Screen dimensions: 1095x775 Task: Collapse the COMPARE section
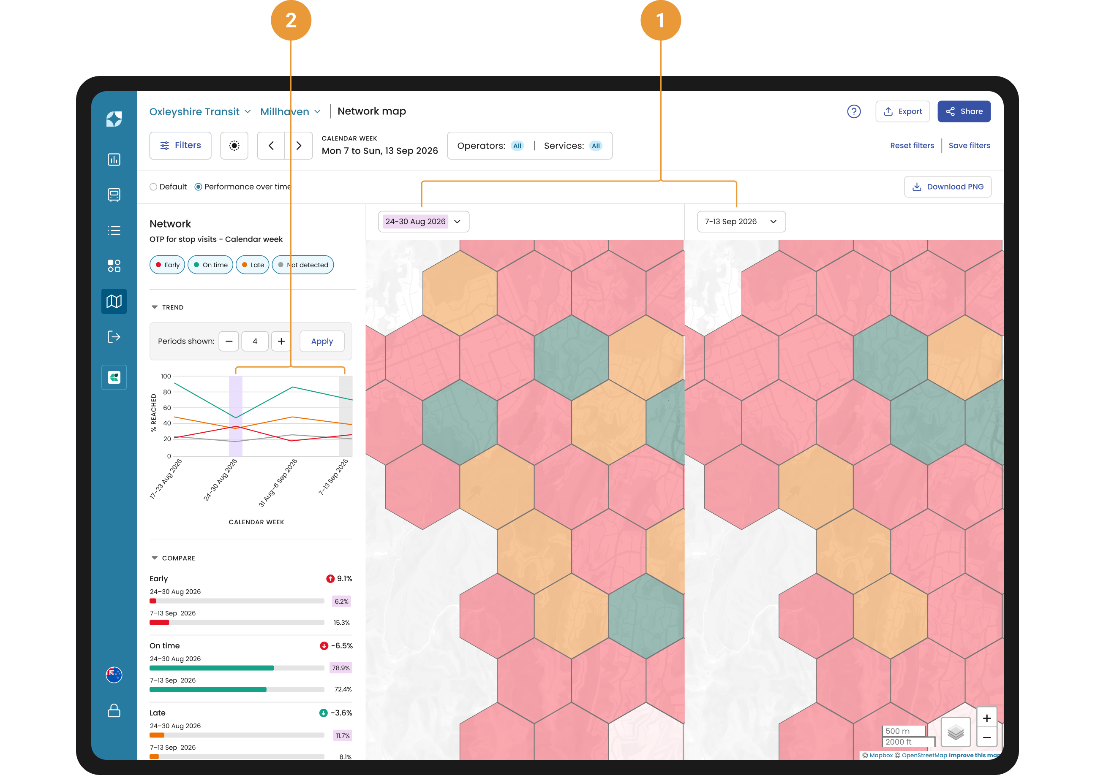pos(173,558)
